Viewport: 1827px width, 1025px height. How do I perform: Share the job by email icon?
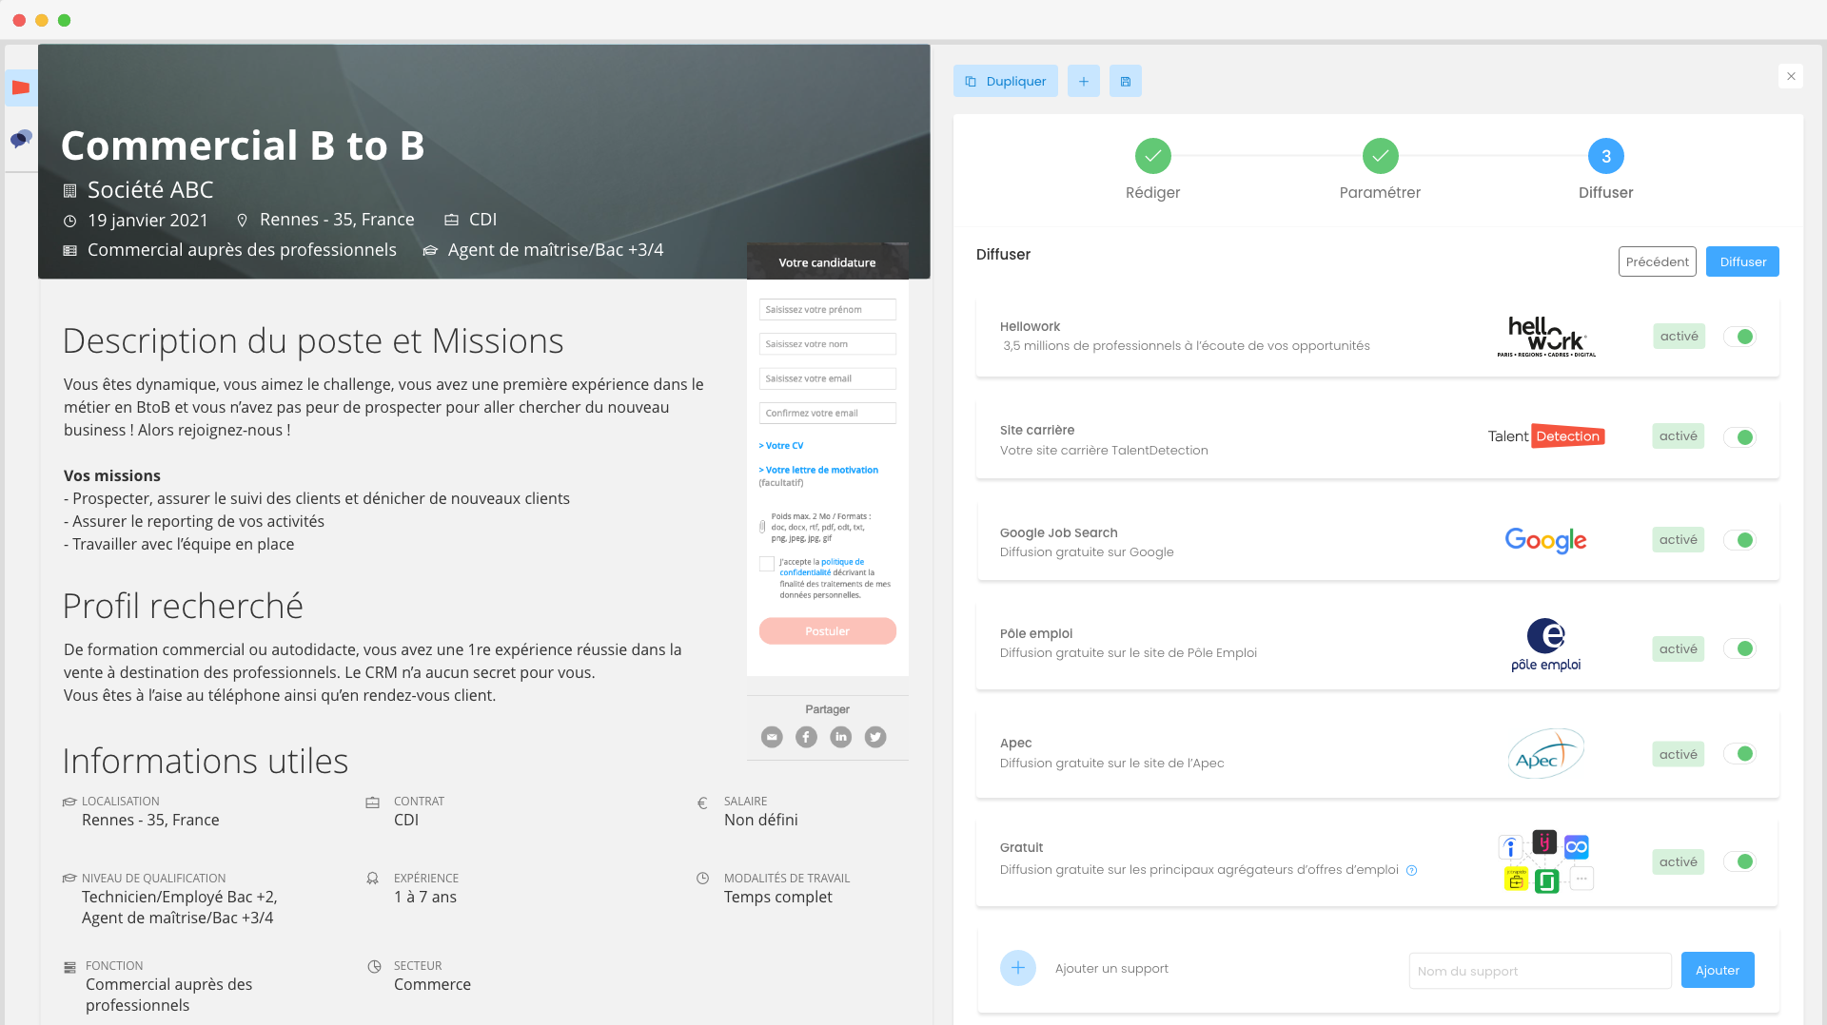[772, 737]
